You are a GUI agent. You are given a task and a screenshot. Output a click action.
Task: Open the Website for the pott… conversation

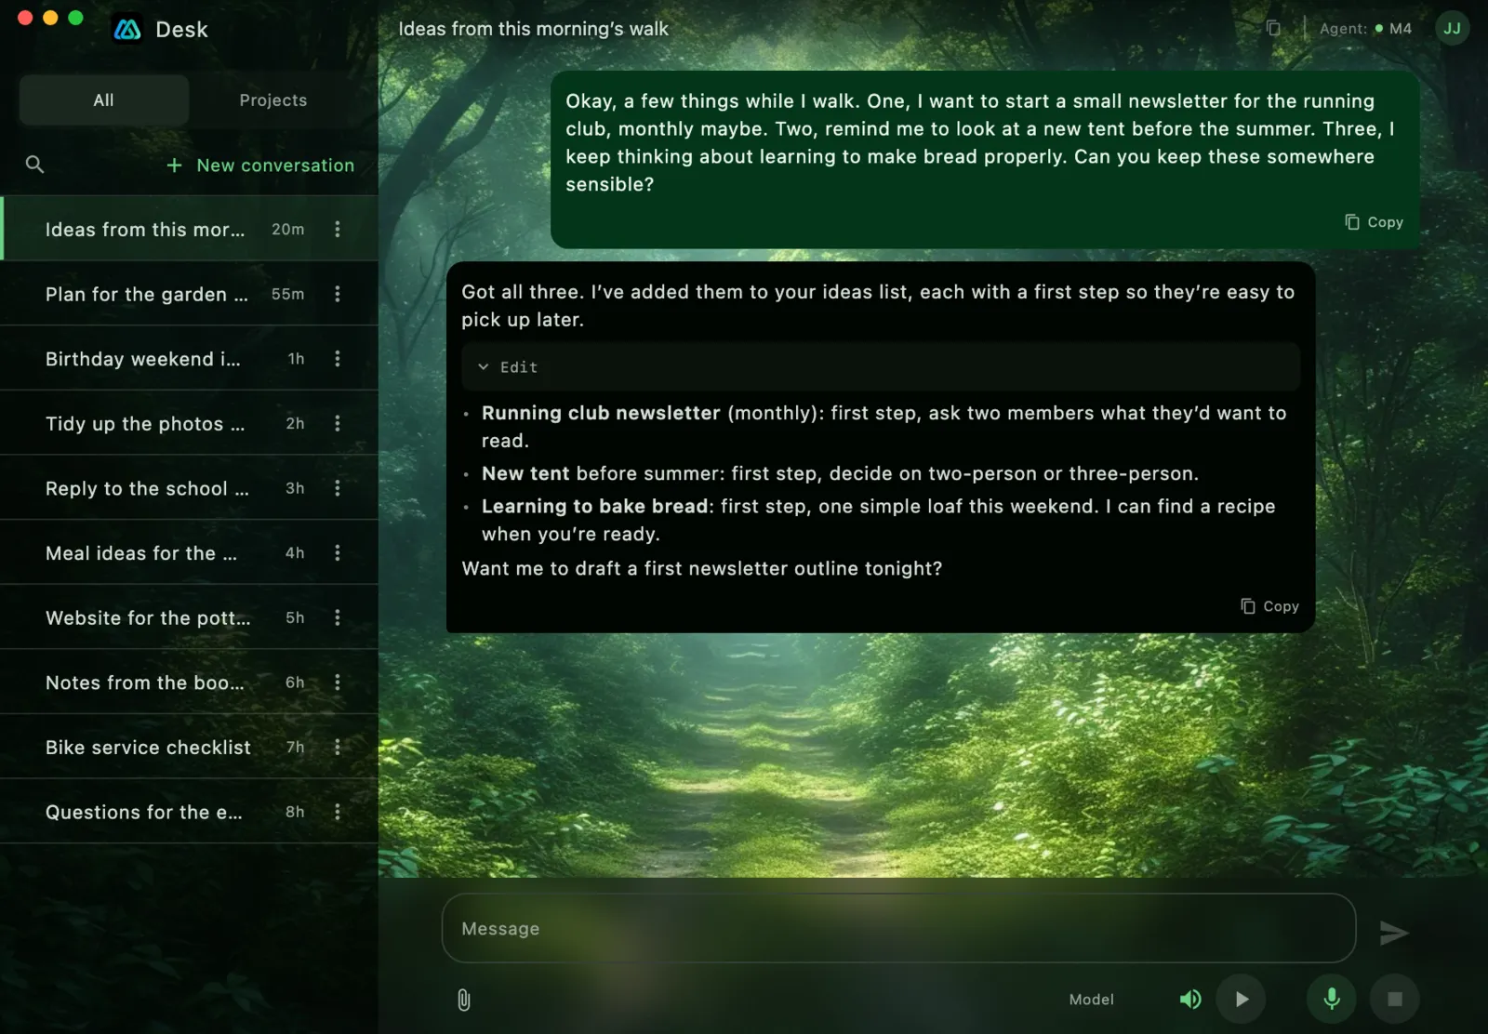[189, 617]
